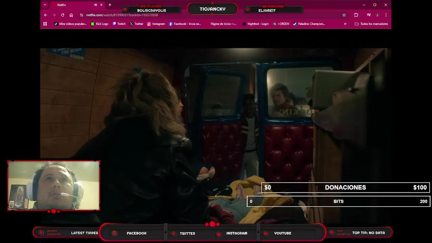Open the Chrome three-dot menu
The width and height of the screenshot is (432, 243).
click(x=386, y=15)
